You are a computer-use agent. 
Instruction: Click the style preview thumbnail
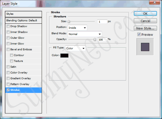(145, 47)
